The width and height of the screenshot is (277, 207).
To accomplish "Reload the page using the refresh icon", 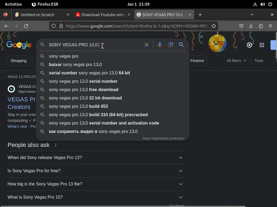I will pyautogui.click(x=26, y=26).
